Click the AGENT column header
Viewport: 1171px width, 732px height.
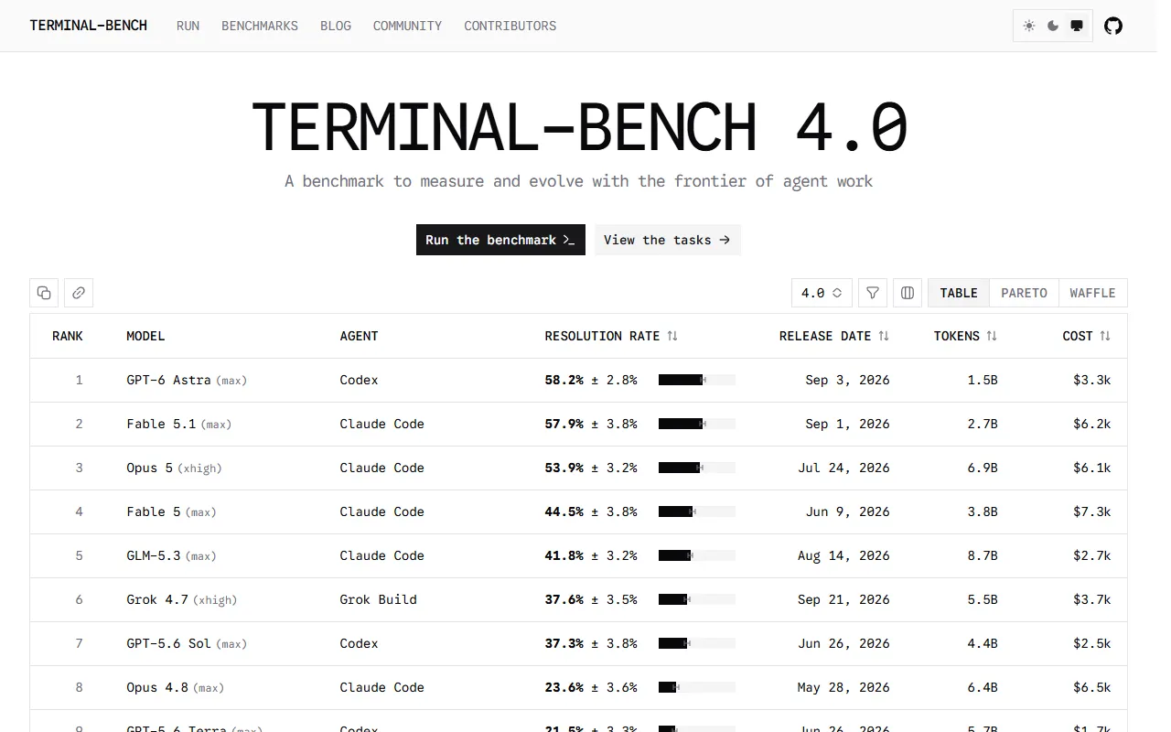pyautogui.click(x=359, y=336)
